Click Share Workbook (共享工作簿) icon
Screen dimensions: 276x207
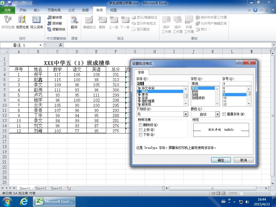[x=189, y=24]
